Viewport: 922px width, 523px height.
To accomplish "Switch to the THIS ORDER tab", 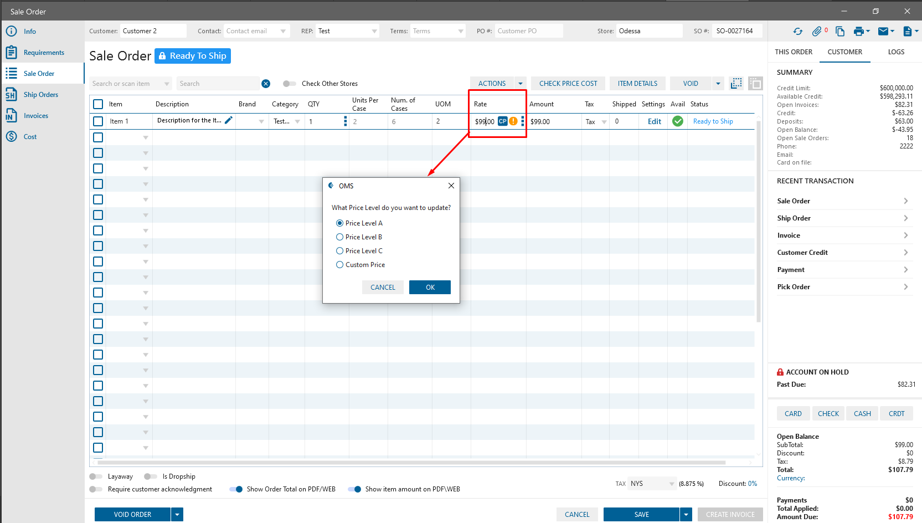I will [x=794, y=52].
